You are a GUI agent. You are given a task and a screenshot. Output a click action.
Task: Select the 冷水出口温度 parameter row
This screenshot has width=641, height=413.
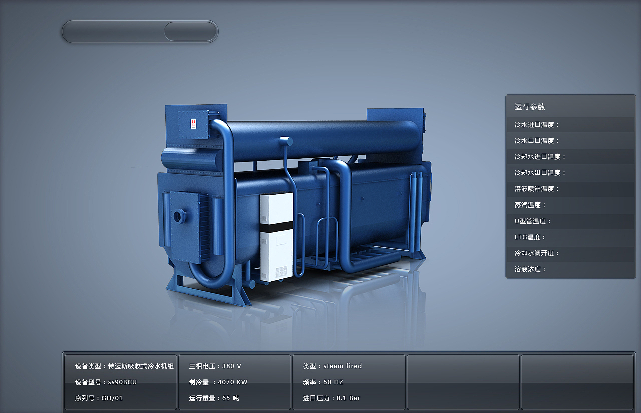tap(571, 141)
